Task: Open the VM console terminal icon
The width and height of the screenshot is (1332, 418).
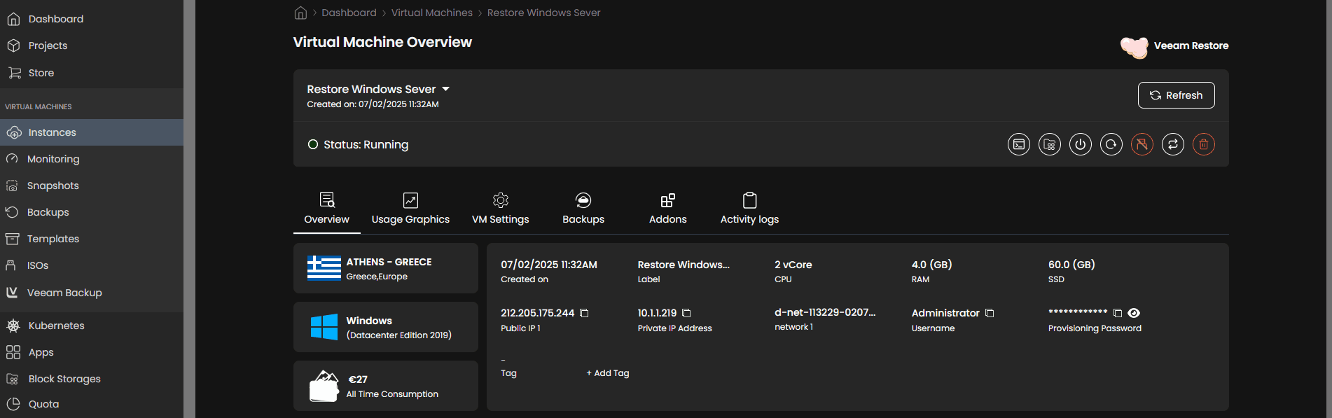Action: tap(1018, 144)
